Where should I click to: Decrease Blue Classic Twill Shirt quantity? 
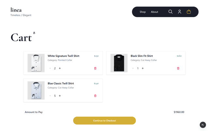50,96
